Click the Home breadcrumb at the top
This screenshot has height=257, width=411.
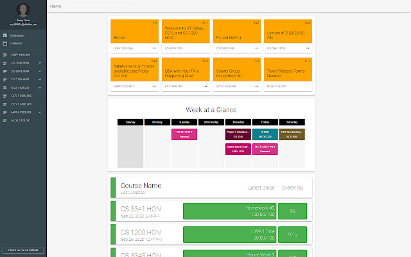click(56, 6)
